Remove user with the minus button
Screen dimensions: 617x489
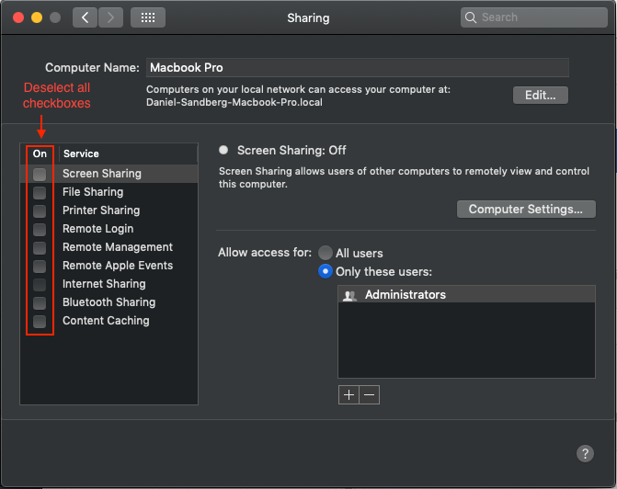[369, 394]
